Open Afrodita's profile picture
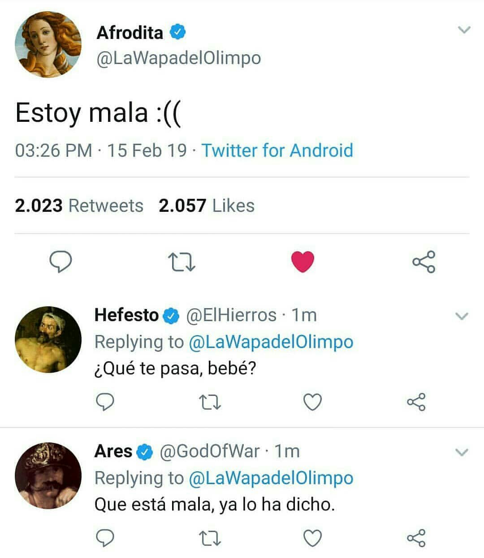Viewport: 484px width, 558px height. [48, 45]
